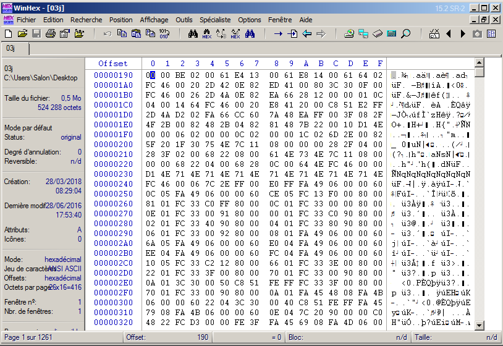Open the Spécialiste menu
Viewport: 503px width, 346px height.
point(215,20)
